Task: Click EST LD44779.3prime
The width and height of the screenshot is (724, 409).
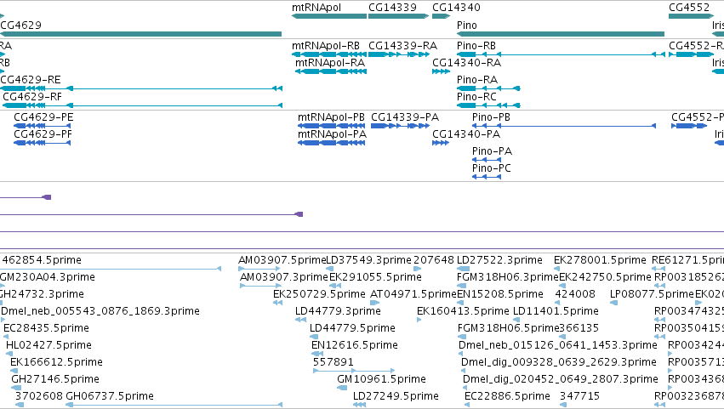Action: point(338,311)
